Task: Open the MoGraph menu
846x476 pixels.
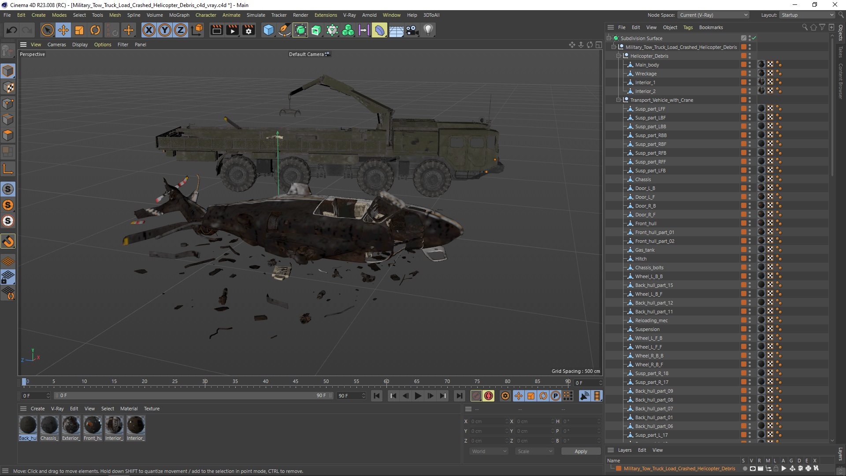Action: pos(179,15)
